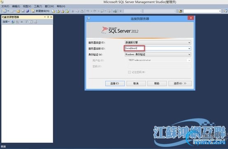Click the Start Debugging play icon
Viewport: 228px width, 149px height.
pos(121,11)
